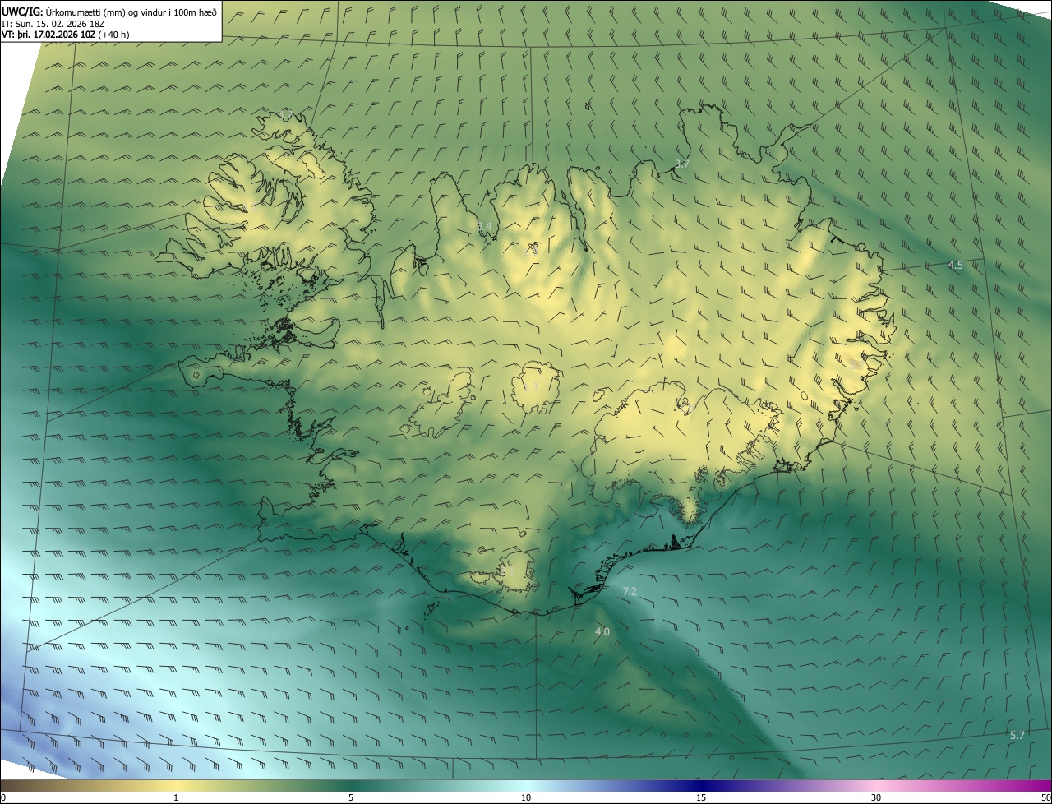The height and width of the screenshot is (804, 1052).
Task: Click the '3.4' value label on the map
Action: [485, 226]
